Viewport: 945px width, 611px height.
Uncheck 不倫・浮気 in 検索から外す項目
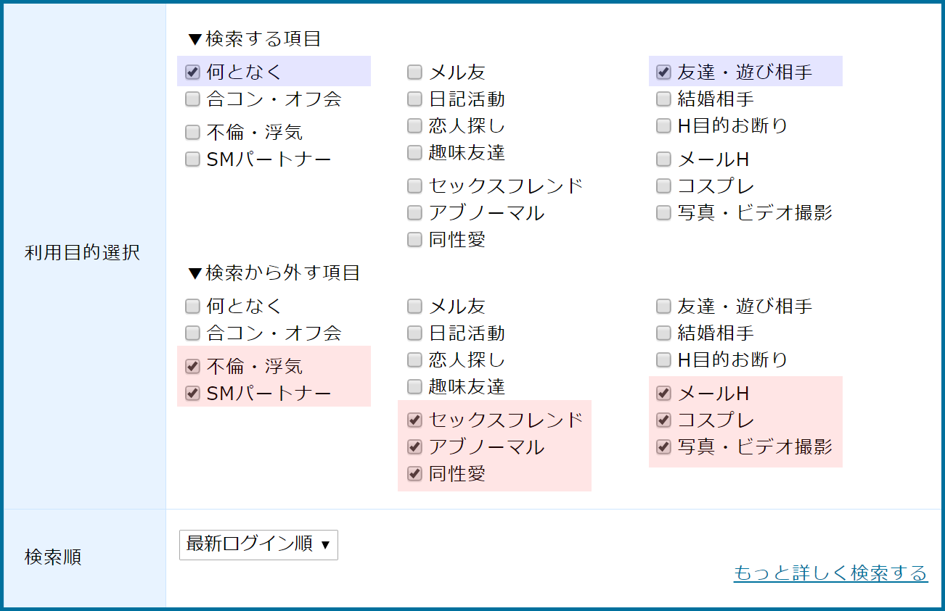192,366
